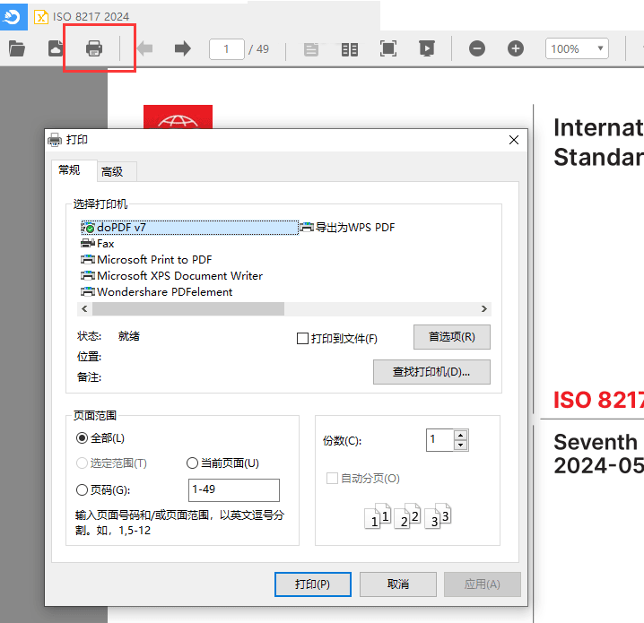The height and width of the screenshot is (623, 644).
Task: Select the 当前页面 radio button
Action: 192,463
